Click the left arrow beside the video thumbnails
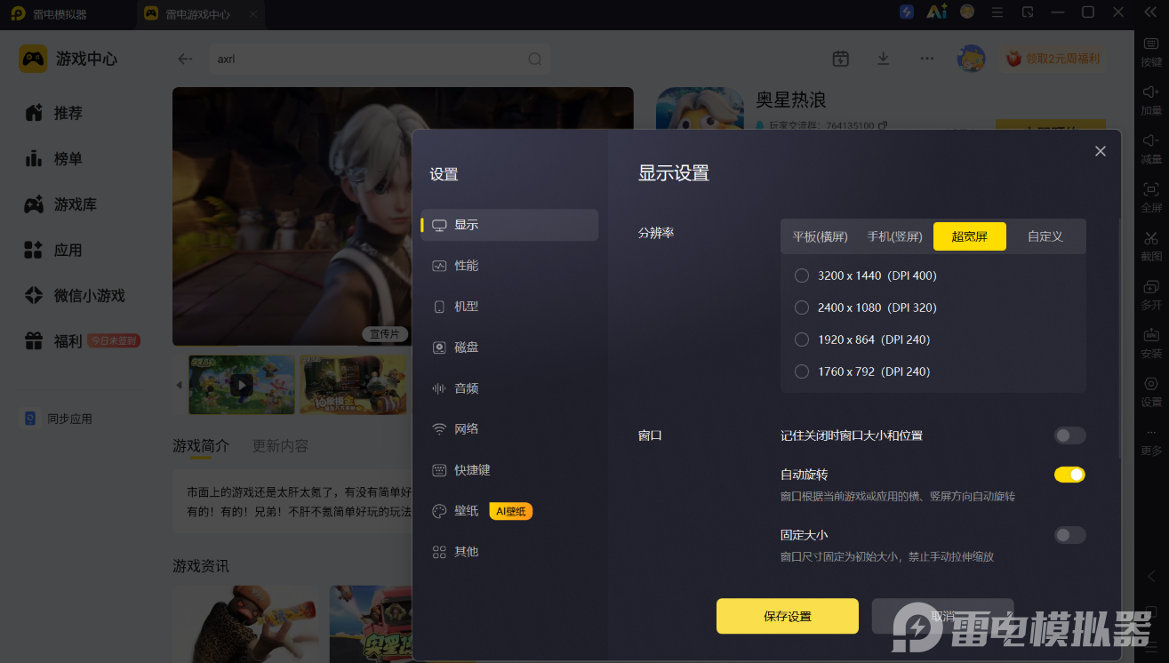The image size is (1169, 663). (x=179, y=385)
